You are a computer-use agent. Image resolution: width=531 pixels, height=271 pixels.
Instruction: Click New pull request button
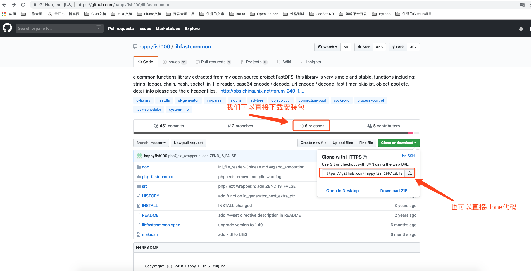point(188,143)
